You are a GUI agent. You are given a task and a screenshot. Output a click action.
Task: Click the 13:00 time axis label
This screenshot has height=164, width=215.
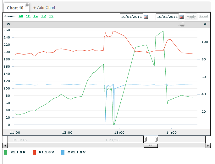[x=119, y=133]
